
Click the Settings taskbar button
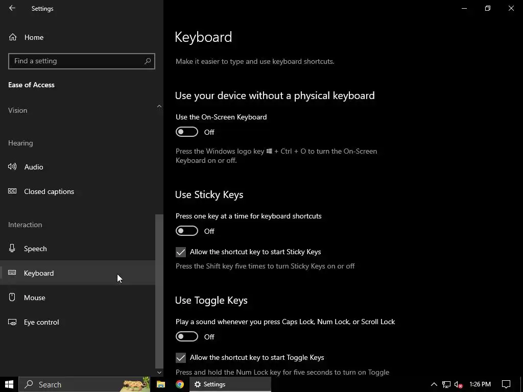230,384
